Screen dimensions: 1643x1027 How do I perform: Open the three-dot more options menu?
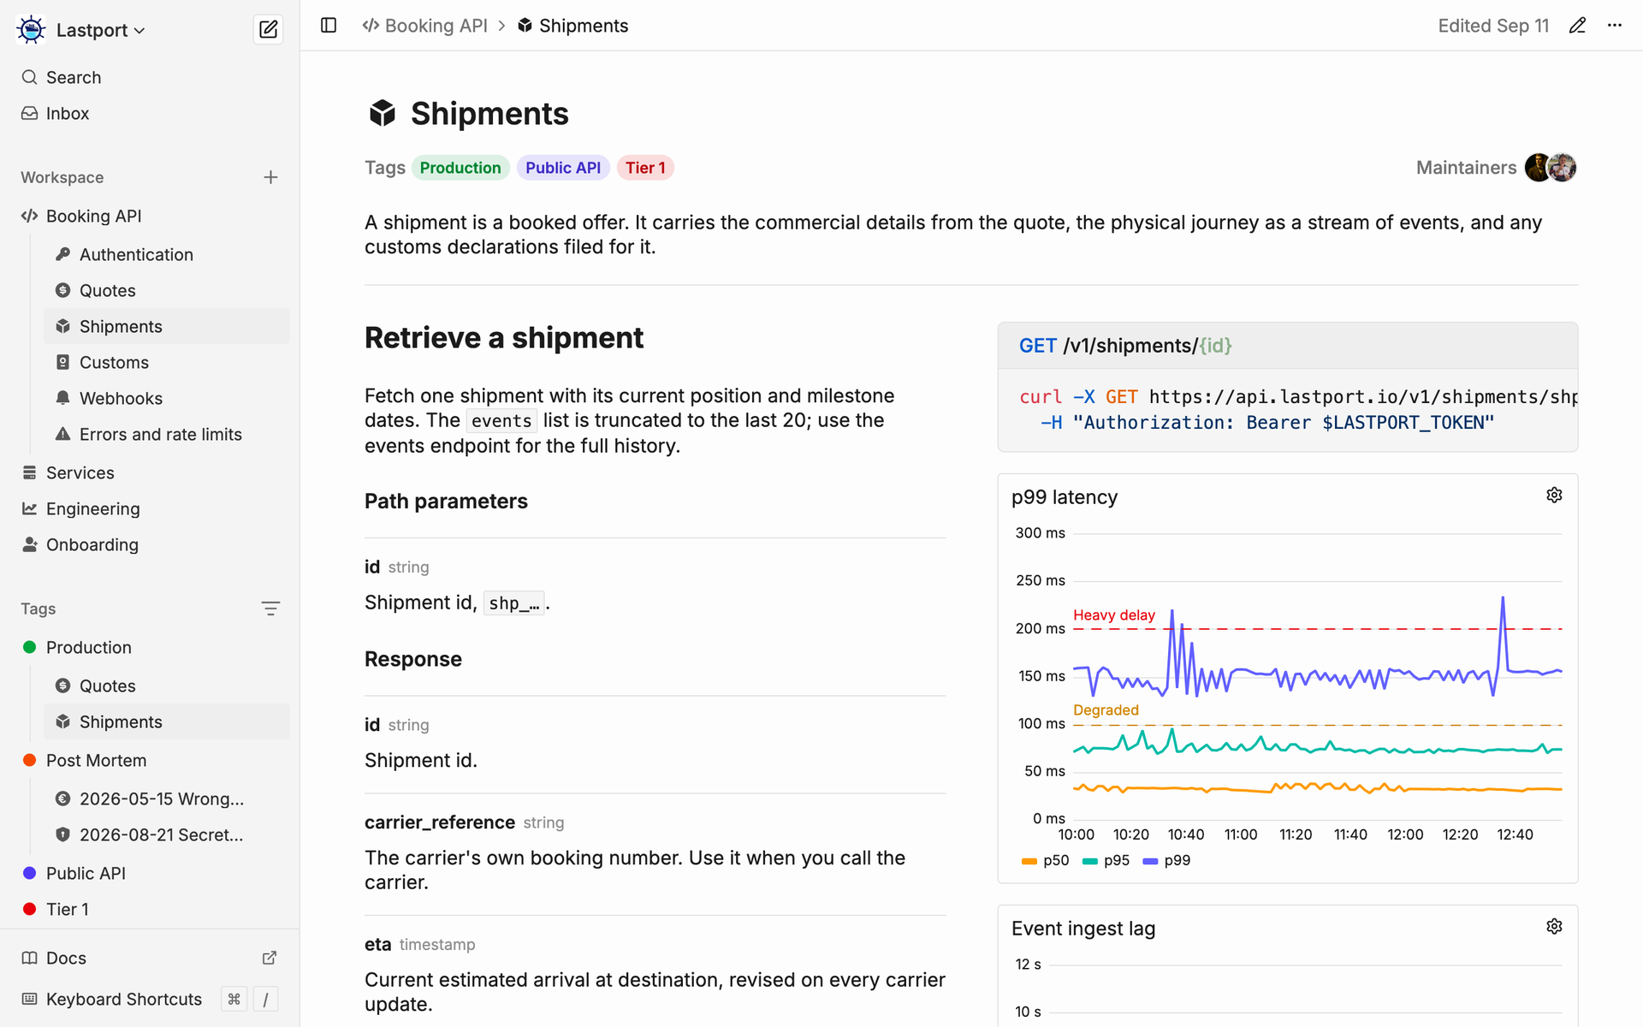coord(1615,26)
